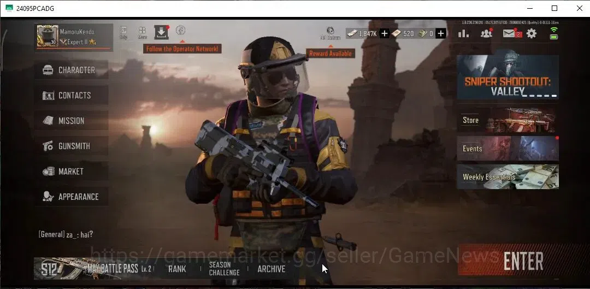Open the CHARACTER menu
This screenshot has height=289, width=590.
click(72, 70)
